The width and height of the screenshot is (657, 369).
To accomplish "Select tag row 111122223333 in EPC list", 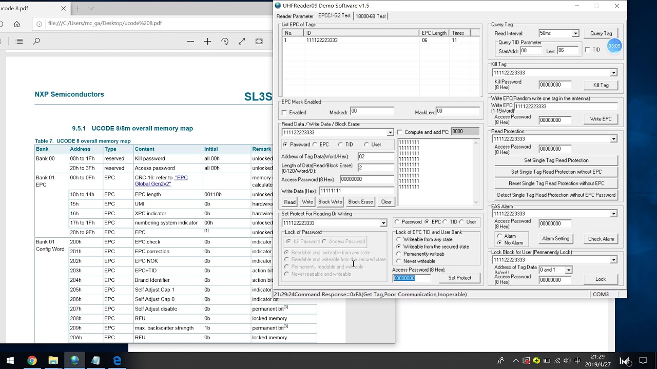I will [x=380, y=40].
